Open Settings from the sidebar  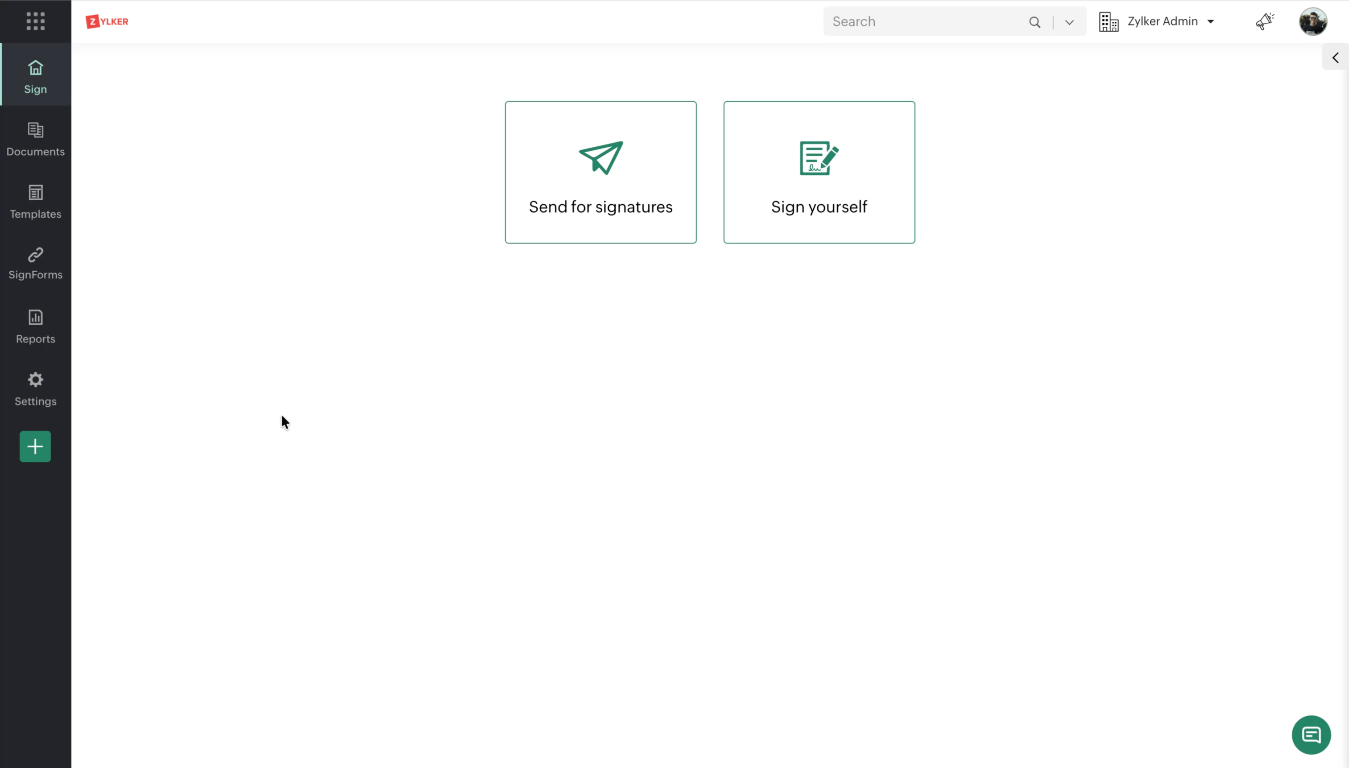[35, 389]
